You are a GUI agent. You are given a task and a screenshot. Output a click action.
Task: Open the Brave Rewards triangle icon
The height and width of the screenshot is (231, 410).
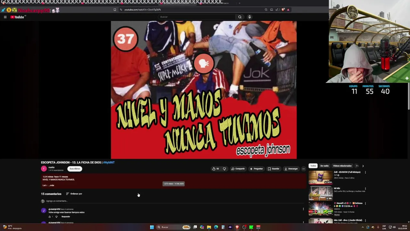pos(288,10)
